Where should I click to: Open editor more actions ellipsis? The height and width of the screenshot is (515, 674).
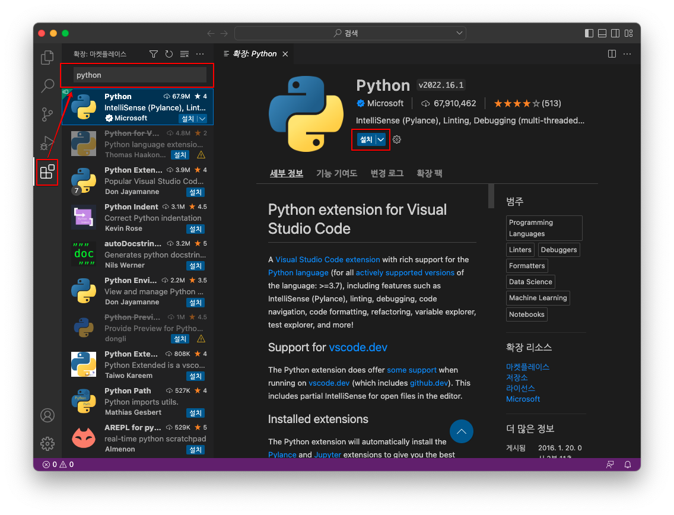(x=627, y=54)
